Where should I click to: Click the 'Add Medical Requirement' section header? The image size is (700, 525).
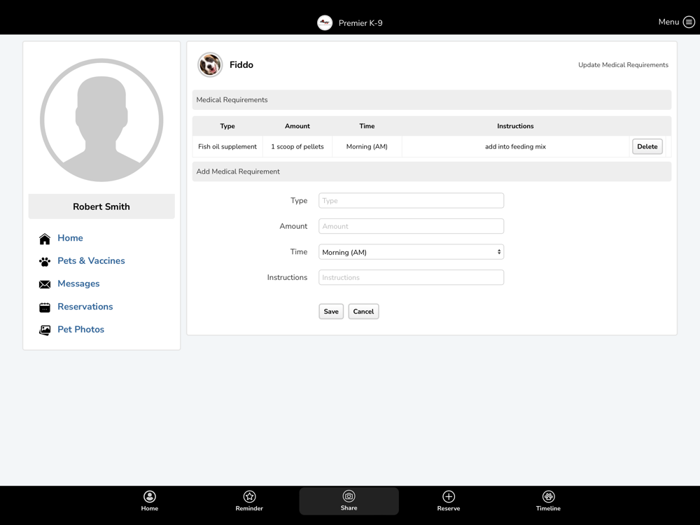point(432,171)
